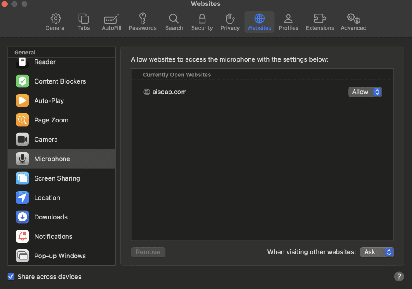Switch to the Tabs settings pane
The width and height of the screenshot is (412, 289).
84,22
